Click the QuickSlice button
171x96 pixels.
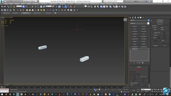coord(156,46)
